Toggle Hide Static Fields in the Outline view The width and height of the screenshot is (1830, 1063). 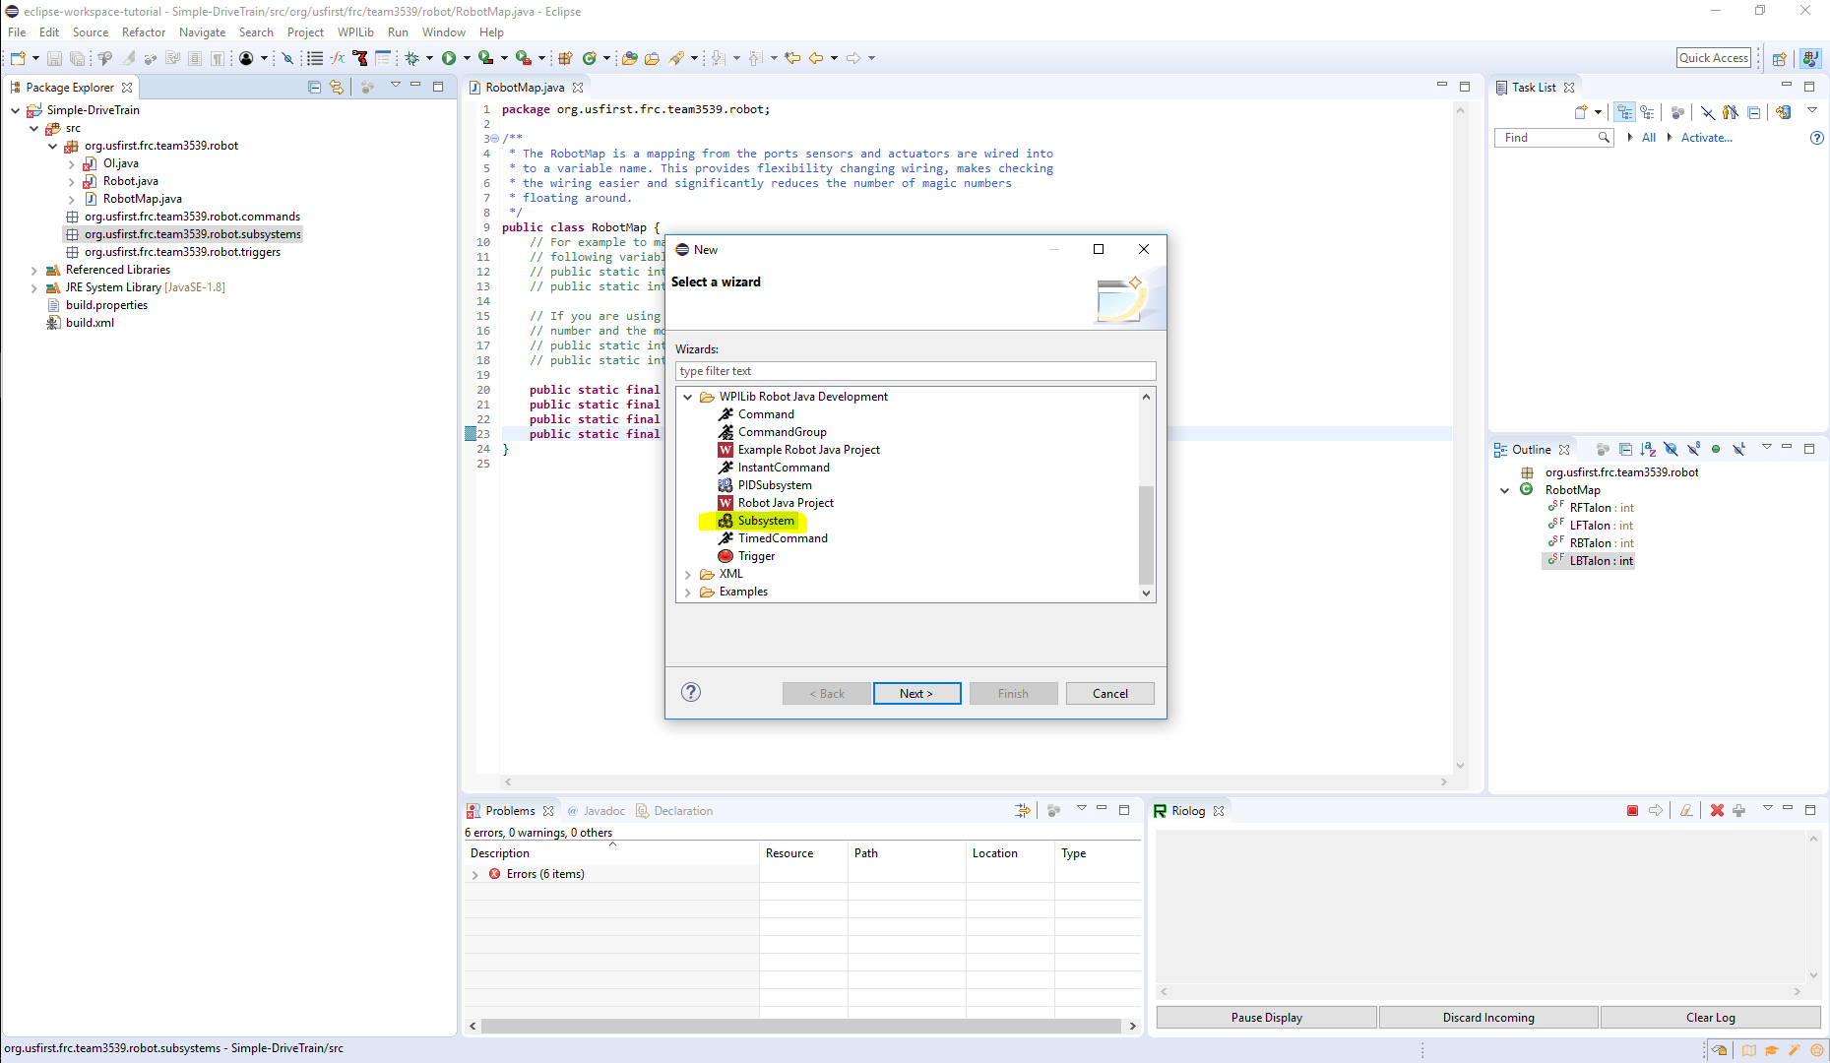coord(1694,449)
